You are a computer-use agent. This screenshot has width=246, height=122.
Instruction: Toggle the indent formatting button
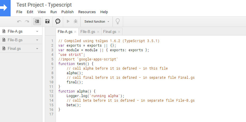(x=37, y=21)
